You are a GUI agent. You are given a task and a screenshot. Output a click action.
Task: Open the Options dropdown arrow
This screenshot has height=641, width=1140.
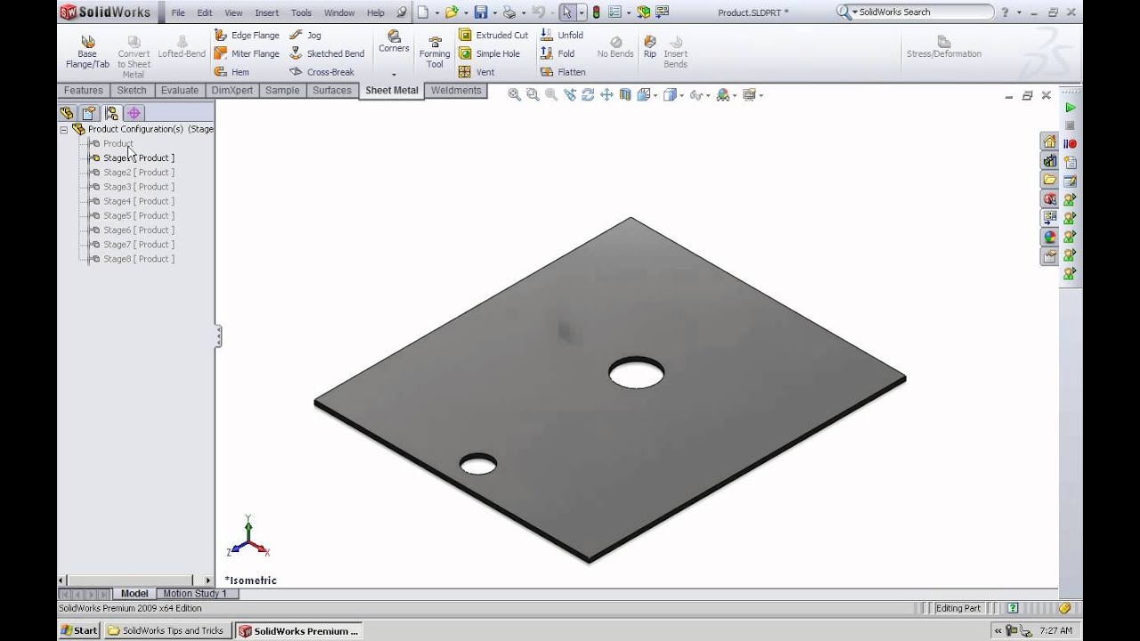tap(629, 13)
